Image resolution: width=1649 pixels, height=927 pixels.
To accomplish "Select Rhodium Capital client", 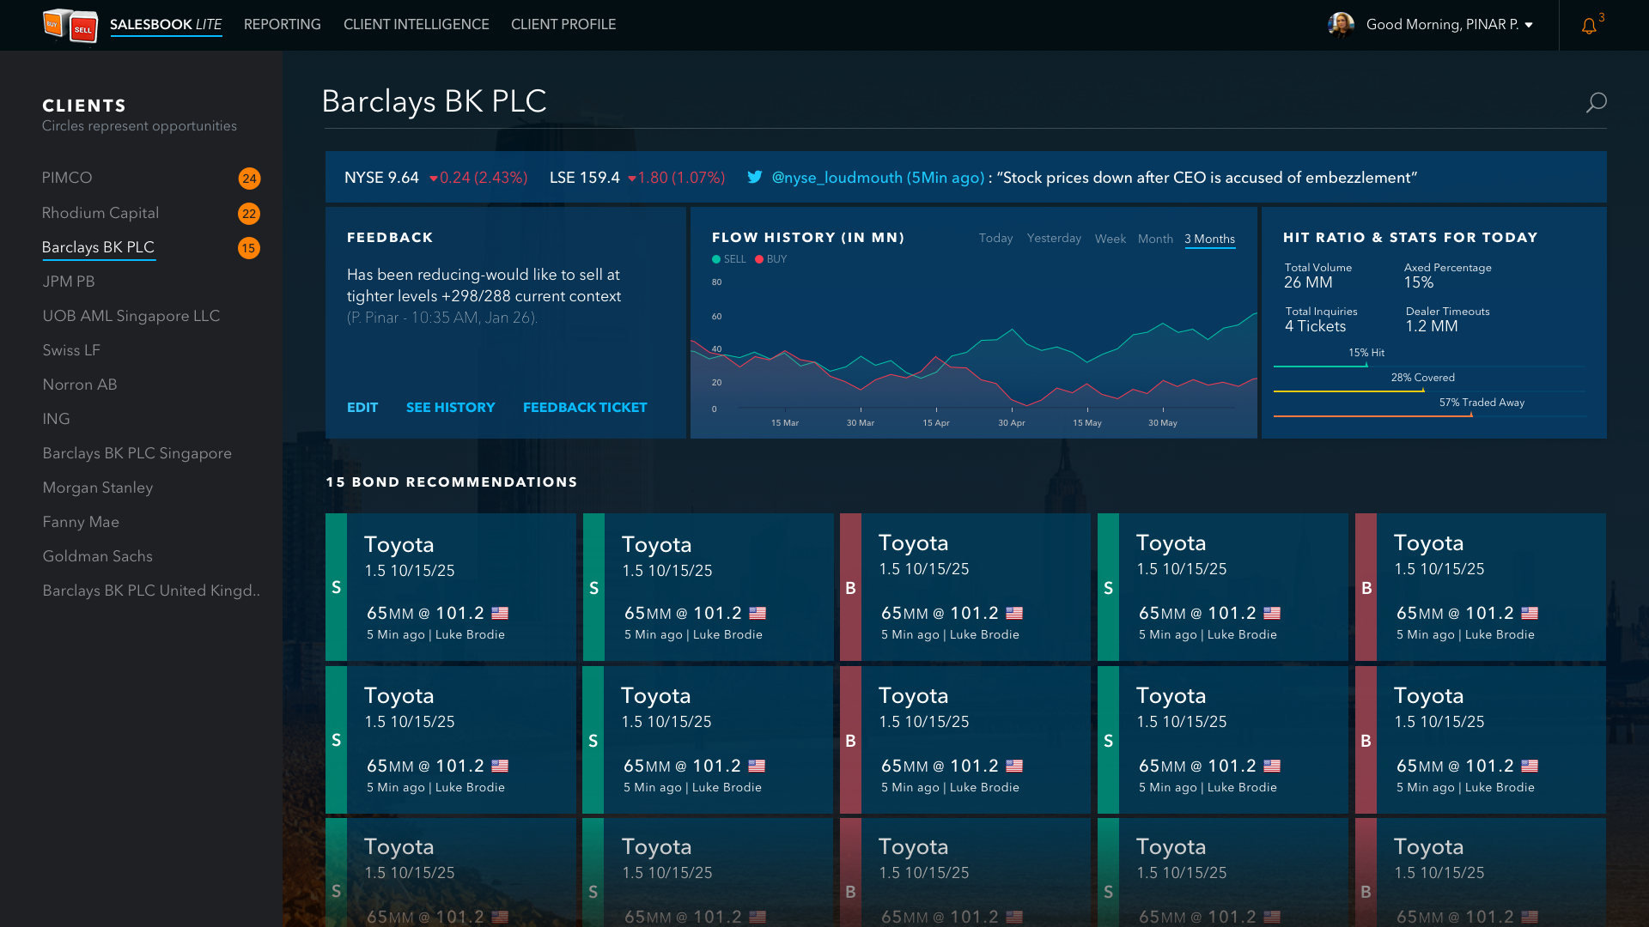I will [x=100, y=213].
